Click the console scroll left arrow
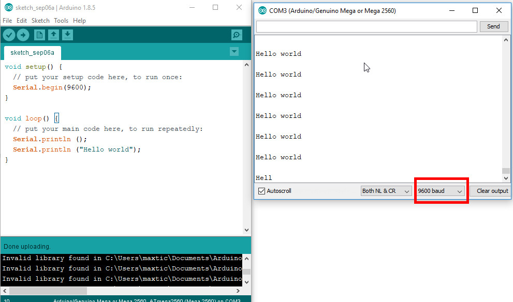The image size is (513, 302). (5, 291)
